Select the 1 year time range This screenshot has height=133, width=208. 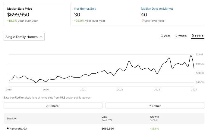(x=165, y=36)
